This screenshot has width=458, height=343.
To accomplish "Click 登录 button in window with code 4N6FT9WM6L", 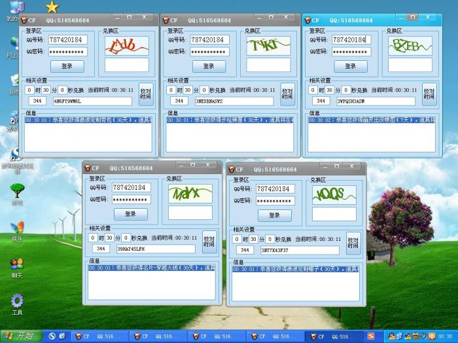I will tap(67, 66).
